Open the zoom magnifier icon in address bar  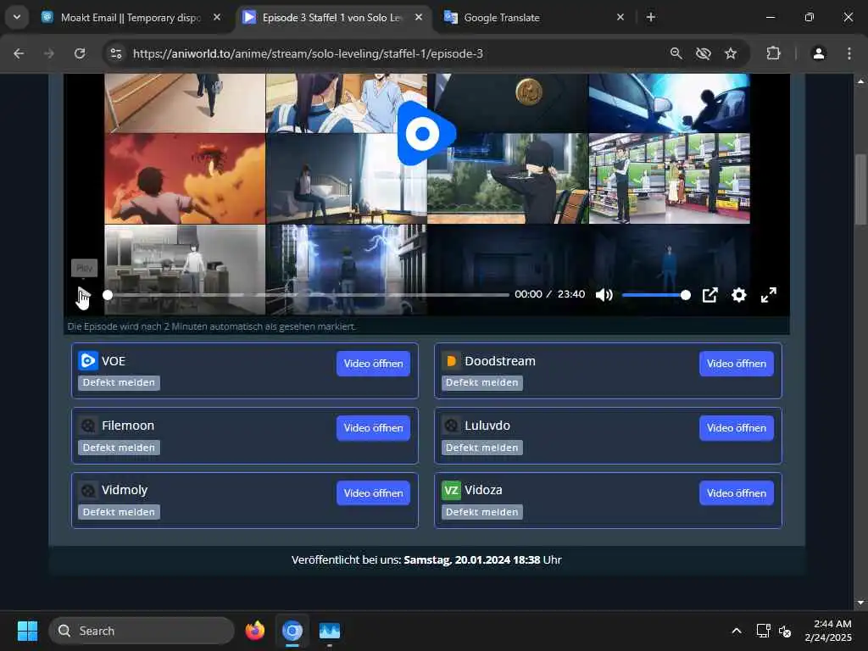click(x=676, y=53)
